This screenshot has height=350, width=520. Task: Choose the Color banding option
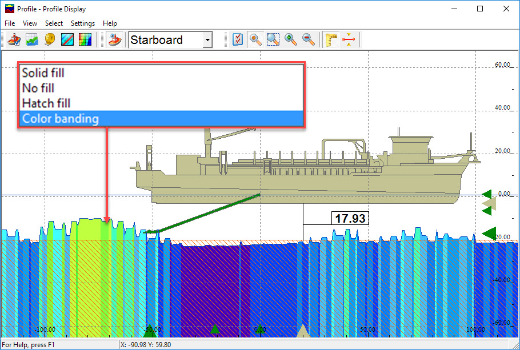coord(60,119)
